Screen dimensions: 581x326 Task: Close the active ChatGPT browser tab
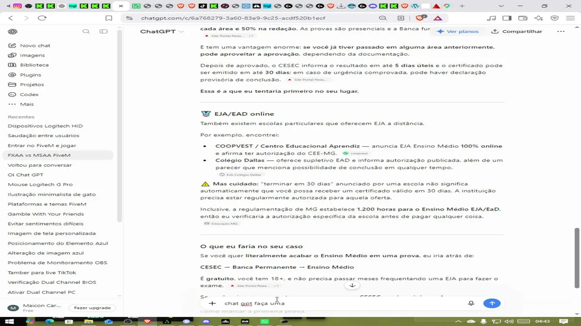pos(121,6)
